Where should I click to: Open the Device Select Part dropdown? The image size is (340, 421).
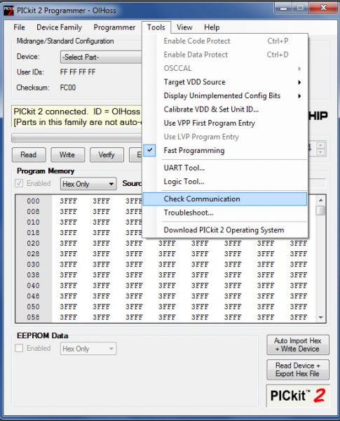101,58
